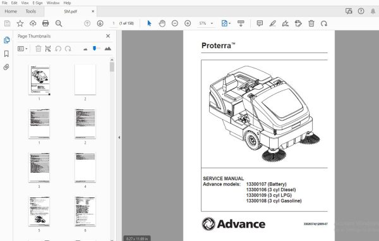Click the page number input field
This screenshot has width=379, height=241.
pyautogui.click(x=113, y=23)
